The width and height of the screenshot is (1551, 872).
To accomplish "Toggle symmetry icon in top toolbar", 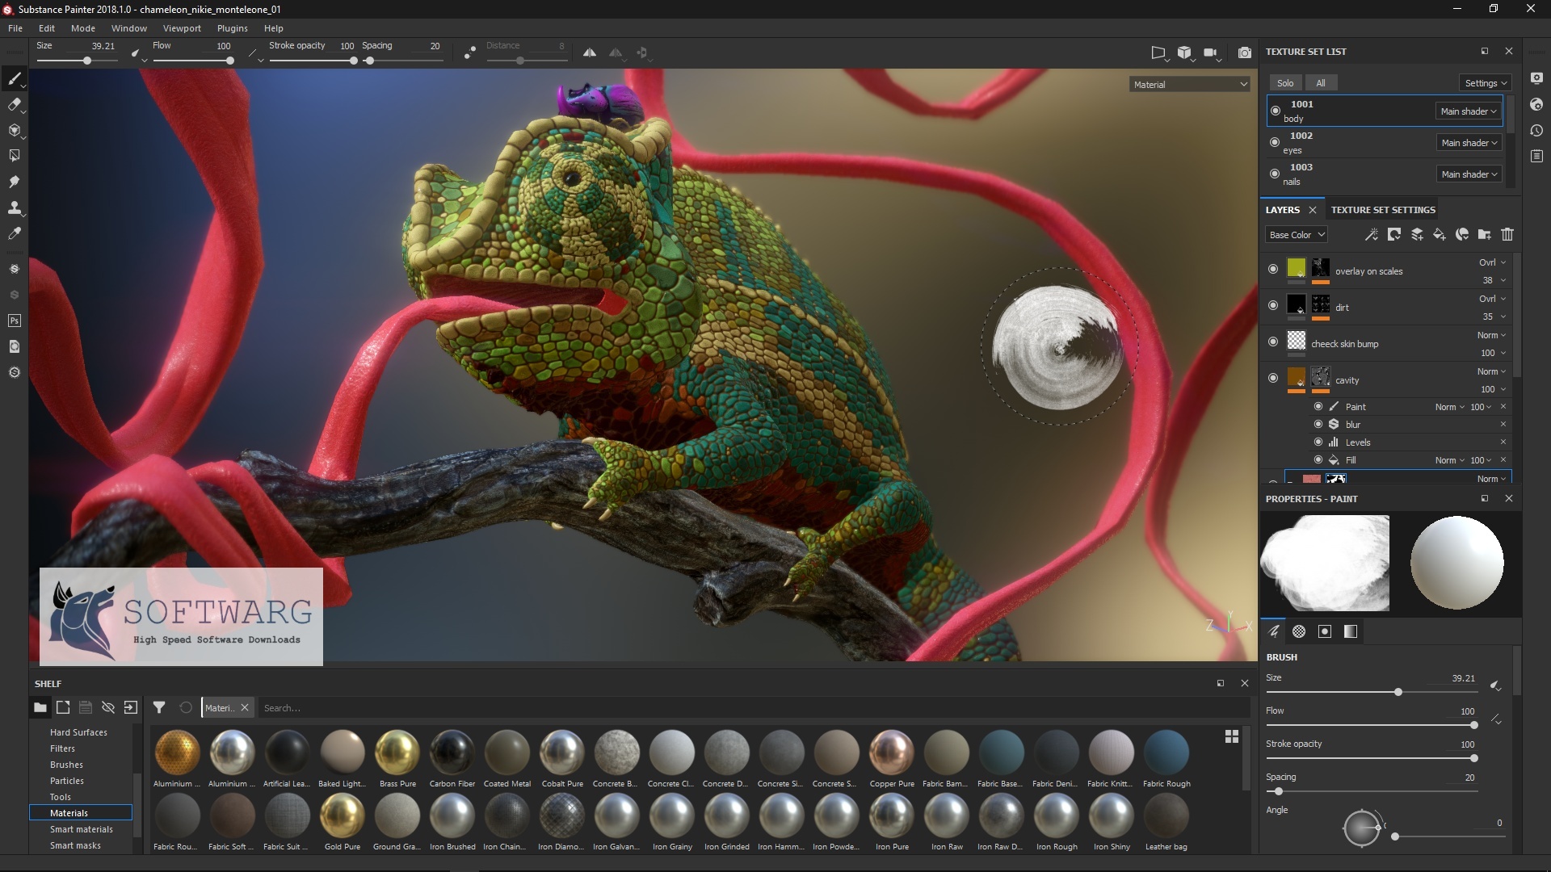I will 590,52.
